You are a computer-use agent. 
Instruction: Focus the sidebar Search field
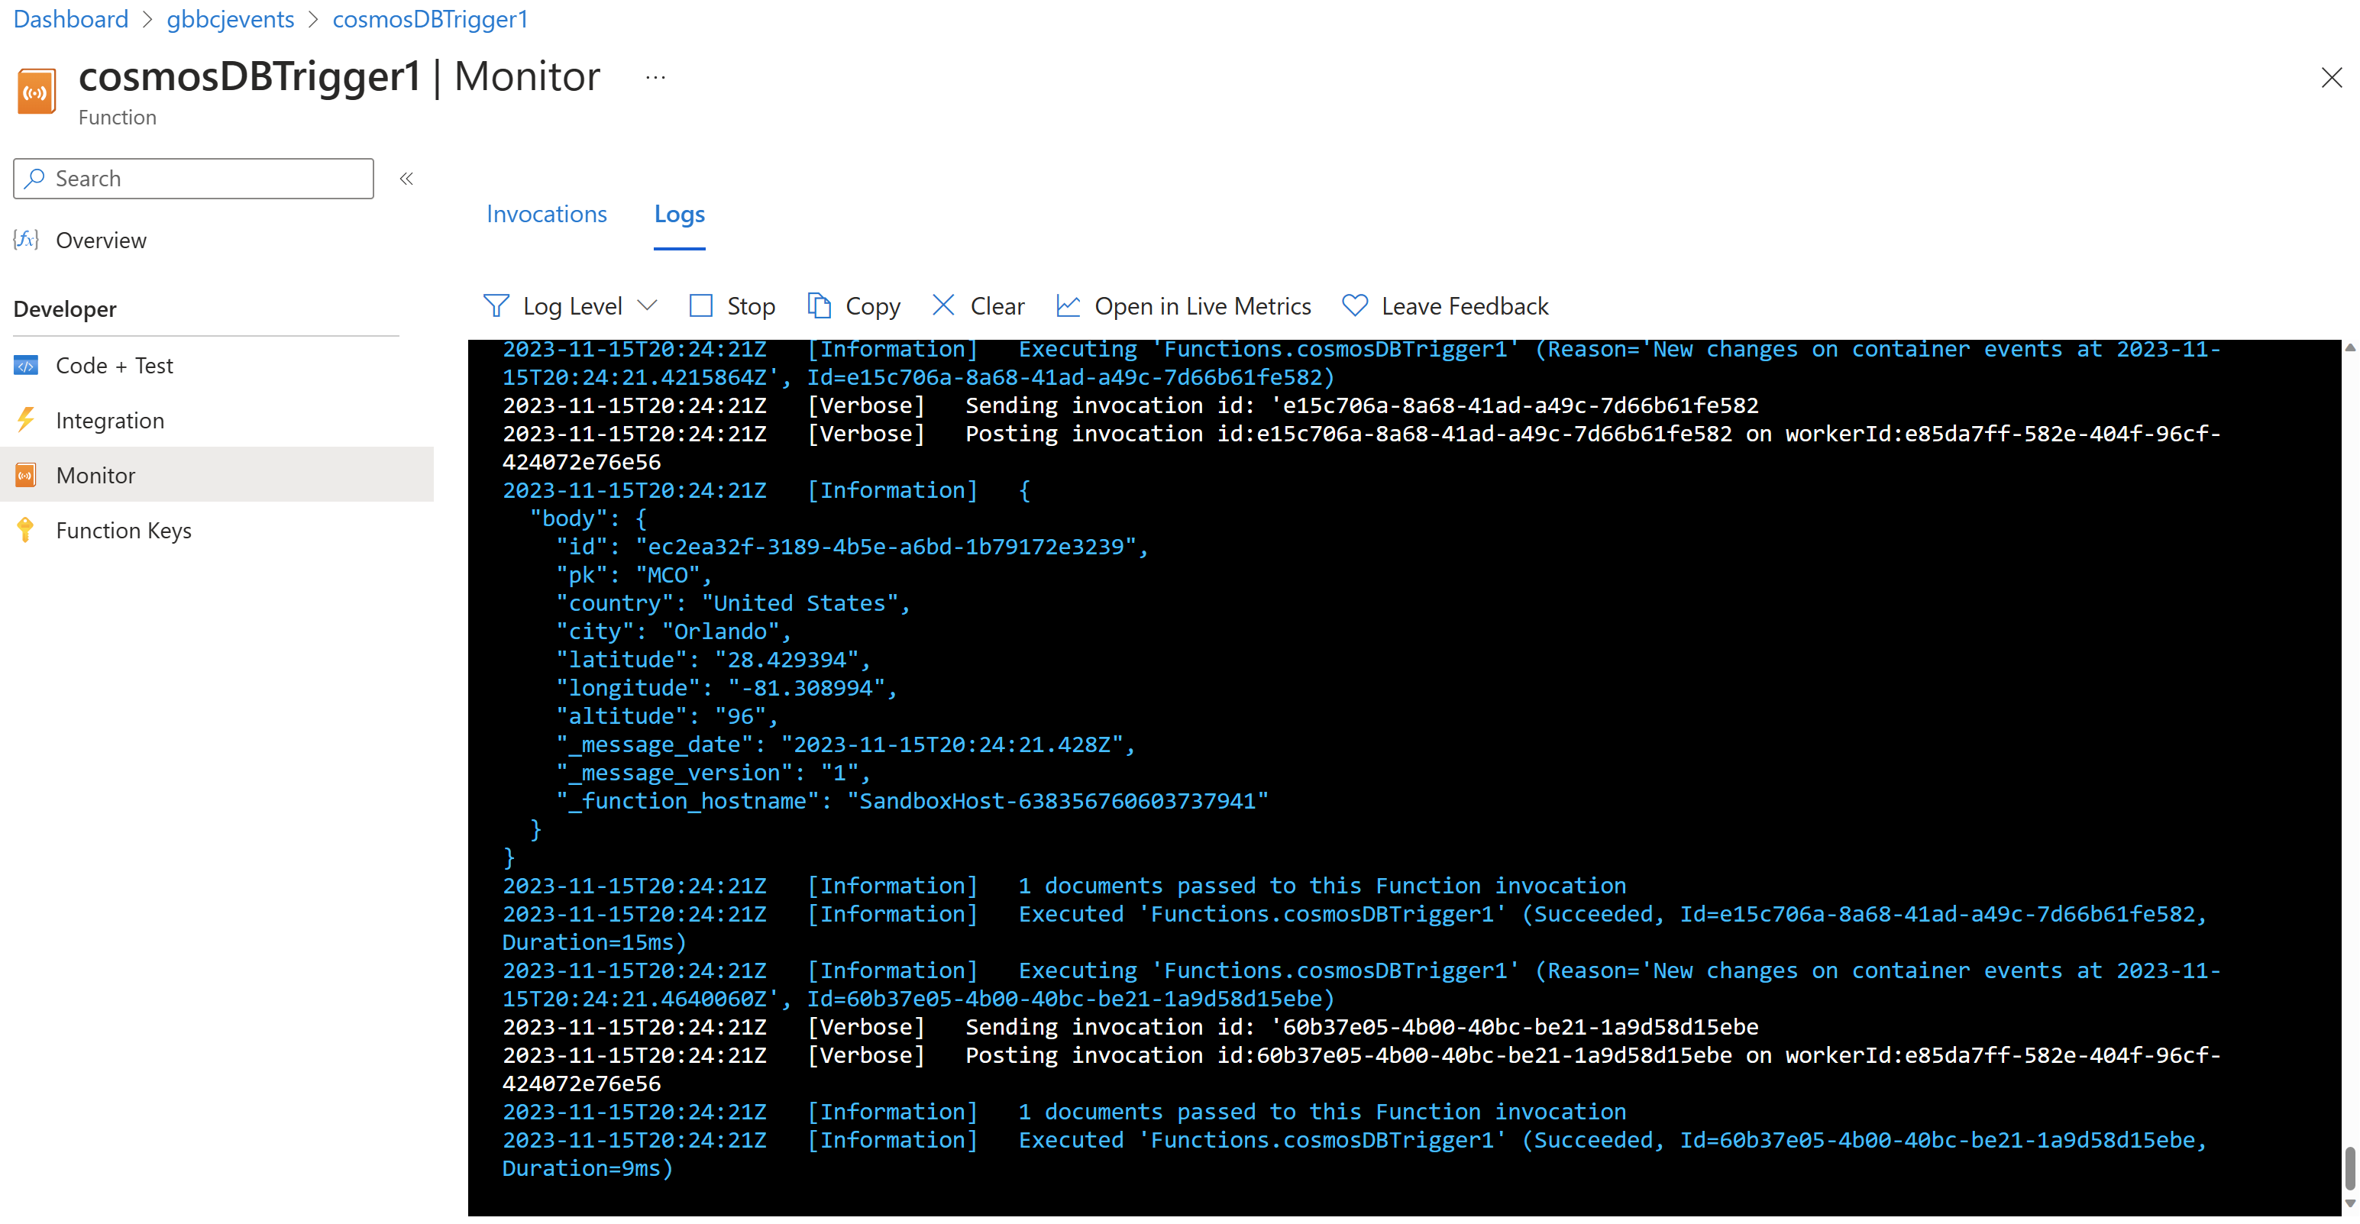[x=206, y=179]
